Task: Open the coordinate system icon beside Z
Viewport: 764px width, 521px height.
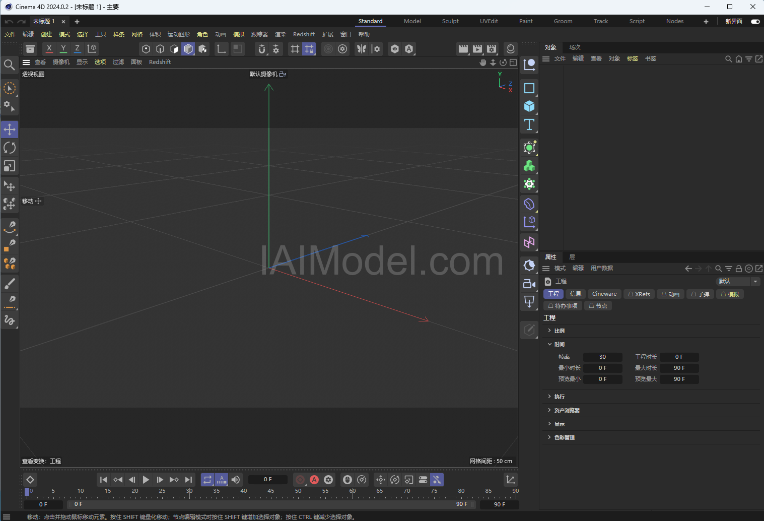Action: 92,49
